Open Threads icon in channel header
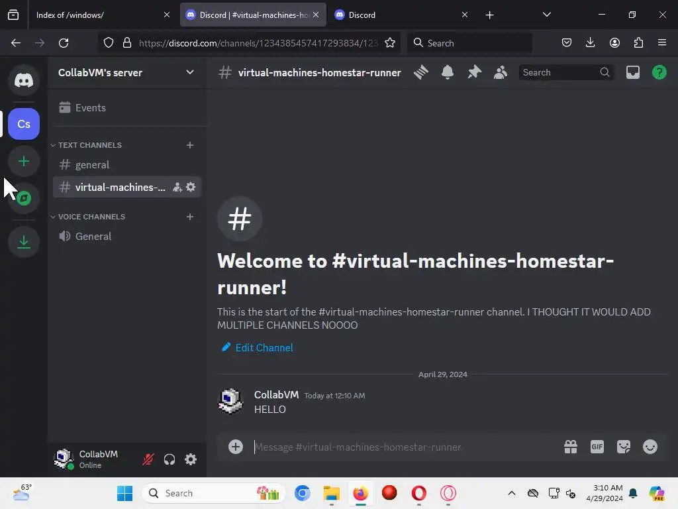 [x=420, y=72]
